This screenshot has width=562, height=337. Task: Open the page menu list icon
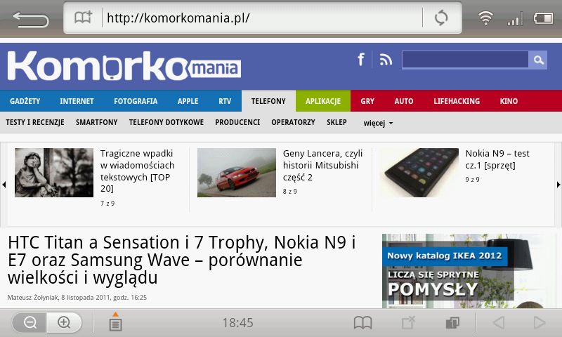[115, 322]
